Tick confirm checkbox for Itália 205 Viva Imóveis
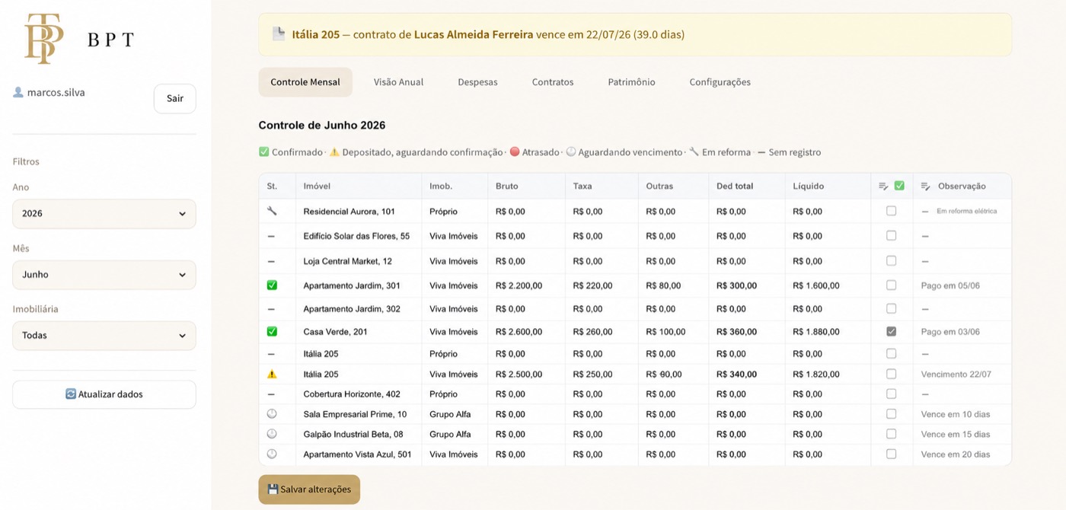The height and width of the screenshot is (510, 1066). [891, 374]
